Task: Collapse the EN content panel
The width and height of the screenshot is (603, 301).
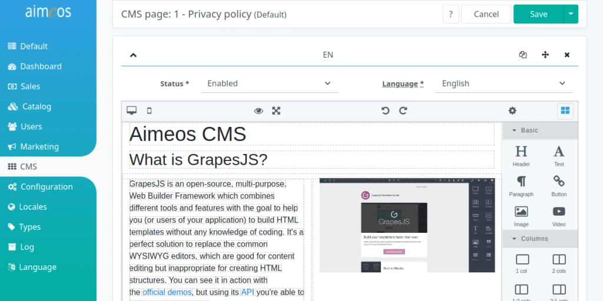Action: (x=133, y=55)
